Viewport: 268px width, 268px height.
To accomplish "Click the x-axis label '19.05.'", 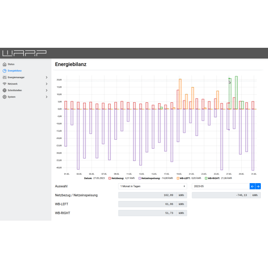I will (x=179, y=174).
